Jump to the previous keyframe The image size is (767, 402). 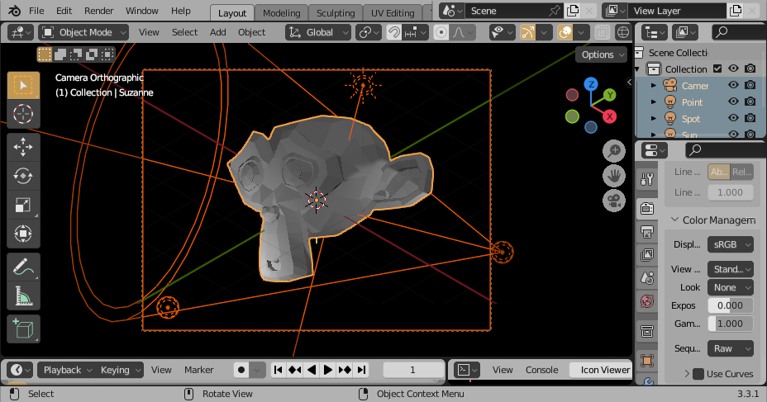point(295,370)
